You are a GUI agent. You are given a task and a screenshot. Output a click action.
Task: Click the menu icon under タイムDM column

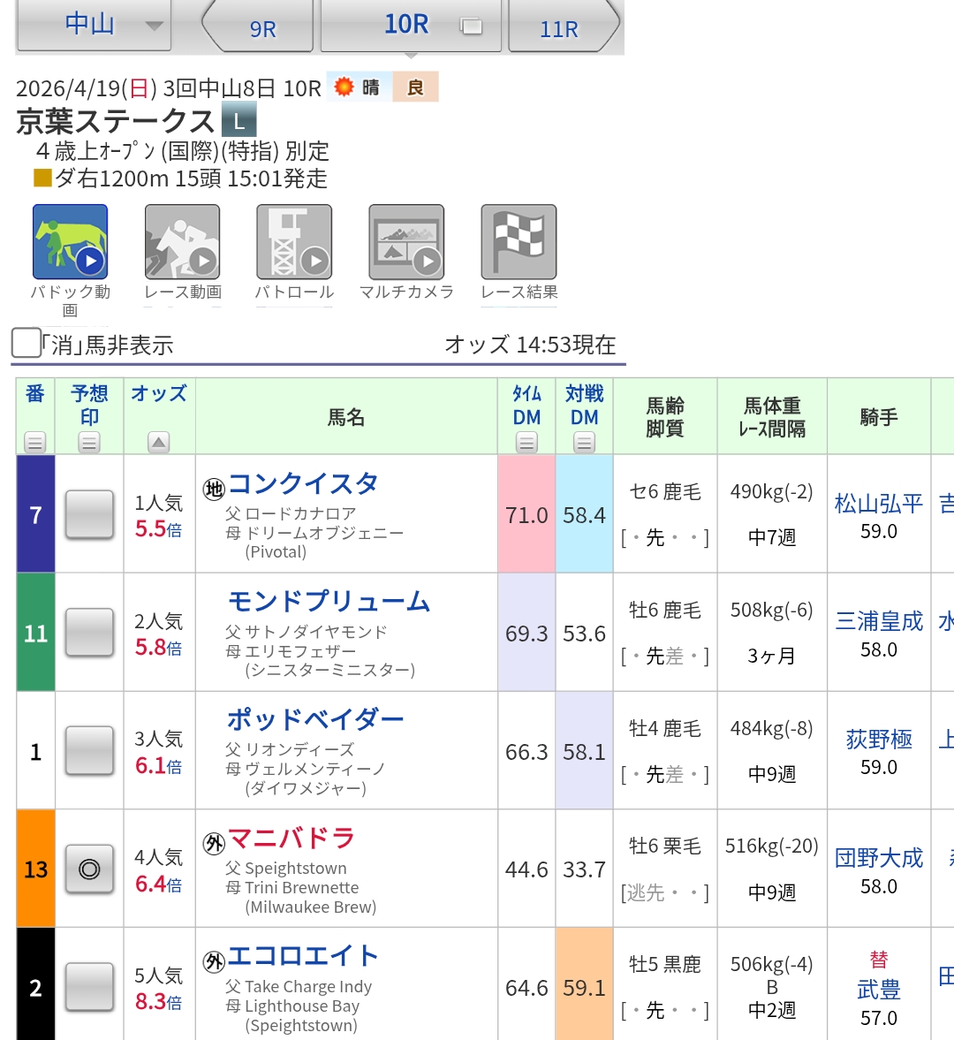[x=526, y=443]
